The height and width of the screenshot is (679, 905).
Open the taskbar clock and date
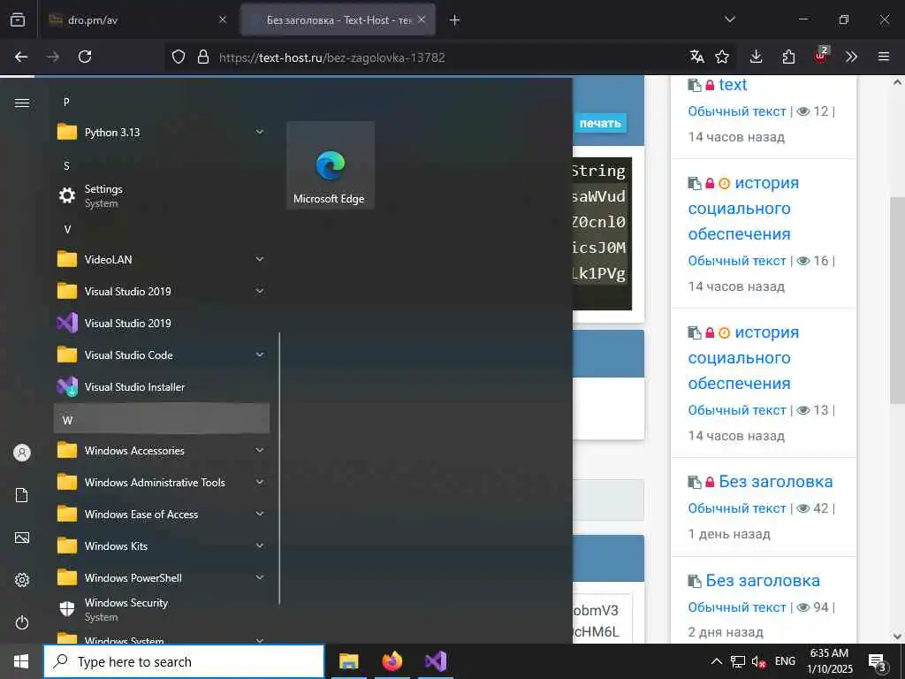coord(829,661)
